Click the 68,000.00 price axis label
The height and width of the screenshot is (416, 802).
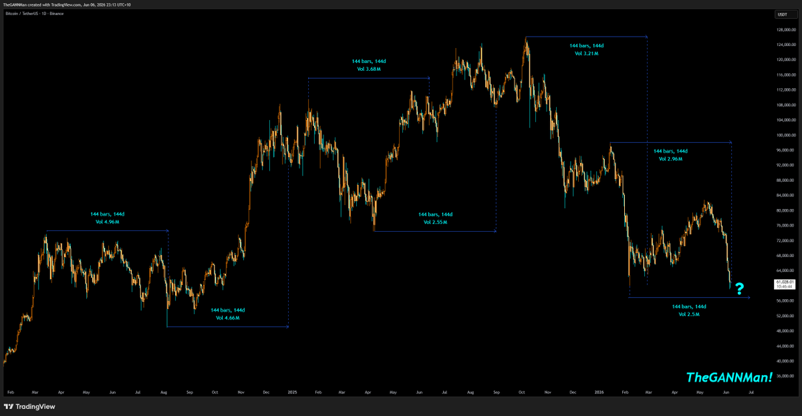tap(785, 256)
